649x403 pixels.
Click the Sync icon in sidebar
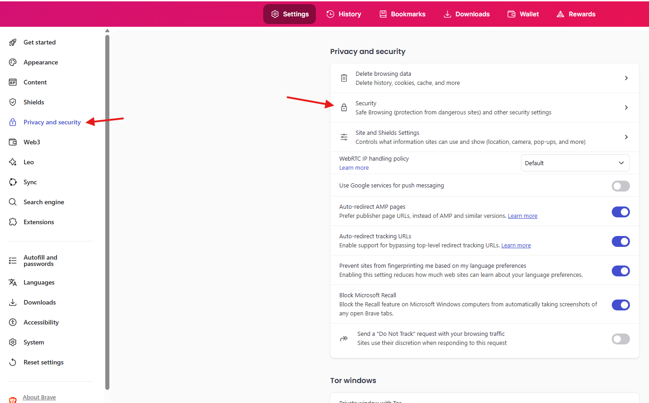pos(13,182)
